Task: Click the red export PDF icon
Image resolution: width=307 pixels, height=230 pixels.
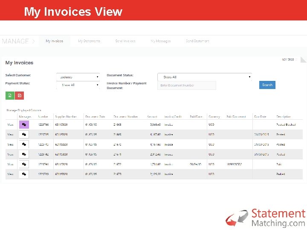Action: (19, 96)
